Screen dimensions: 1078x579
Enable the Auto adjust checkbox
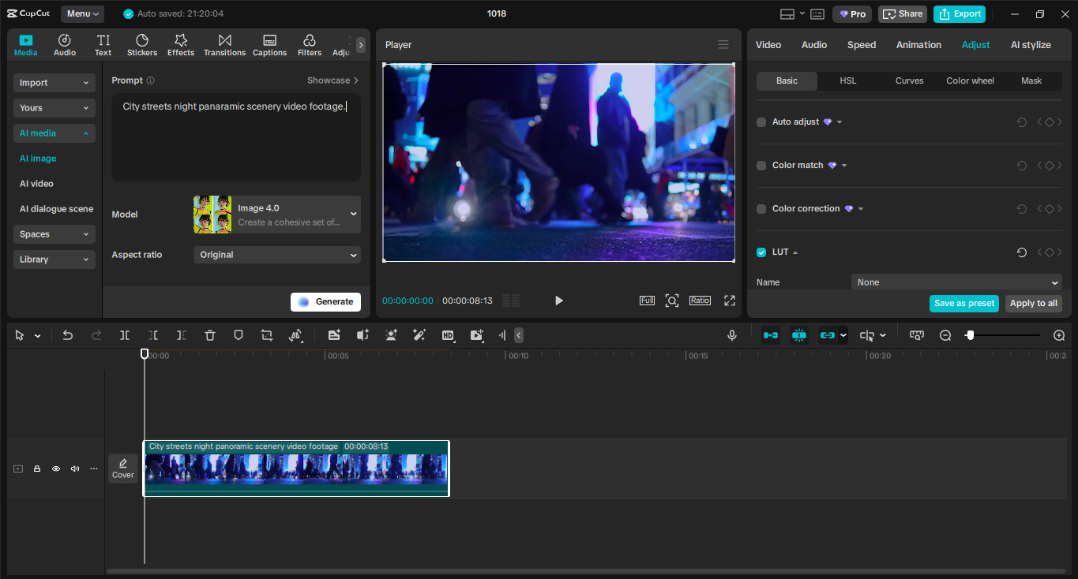tap(761, 121)
